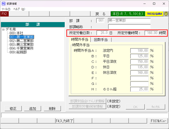This screenshot has height=129, width=169.
Task: Click today's date display 本日:R 7. 5.10(土)
Action: pyautogui.click(x=128, y=14)
